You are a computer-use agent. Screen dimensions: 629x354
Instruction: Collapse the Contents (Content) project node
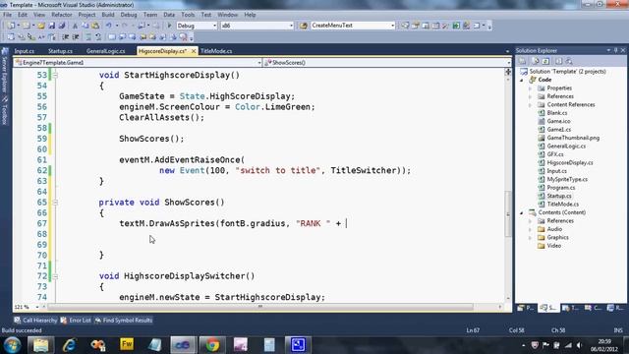[x=522, y=212]
